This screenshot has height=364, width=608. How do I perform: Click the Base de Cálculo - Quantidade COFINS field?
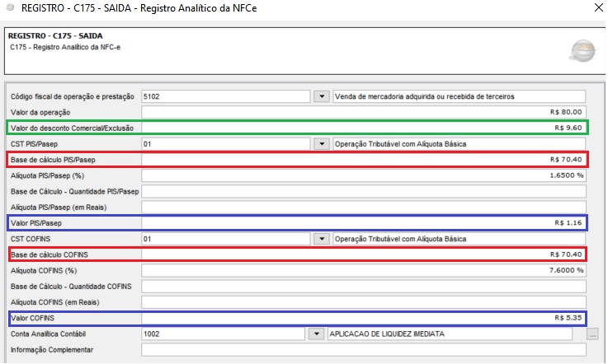364,286
